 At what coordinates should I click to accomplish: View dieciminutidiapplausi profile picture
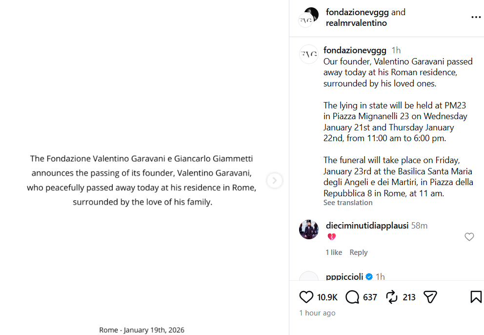[308, 230]
